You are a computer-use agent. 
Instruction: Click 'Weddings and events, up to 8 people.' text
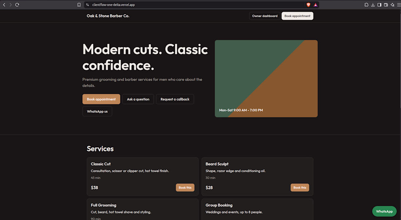[234, 212]
